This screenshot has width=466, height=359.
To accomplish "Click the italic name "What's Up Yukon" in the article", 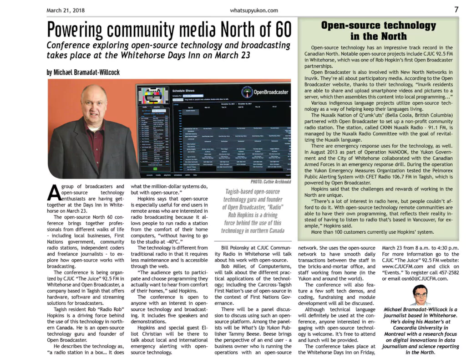I will click(x=260, y=328).
